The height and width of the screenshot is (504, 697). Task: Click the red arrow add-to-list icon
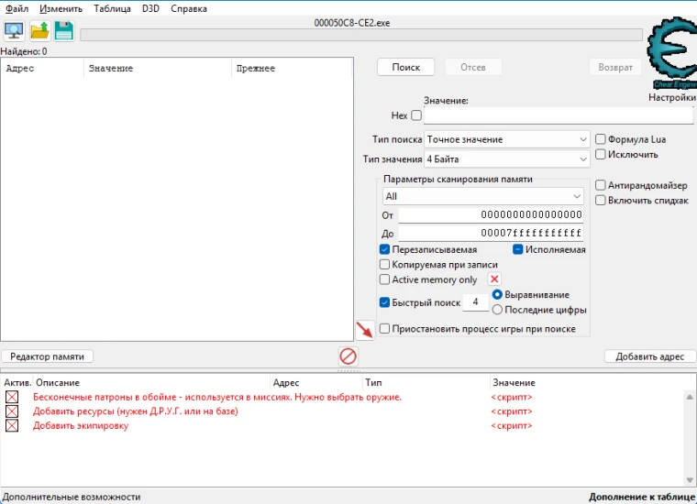click(x=365, y=330)
